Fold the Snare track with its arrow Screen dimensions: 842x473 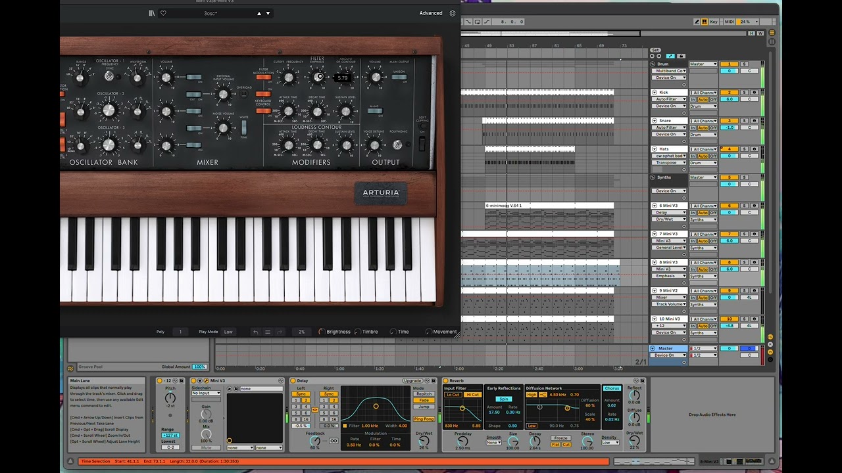pyautogui.click(x=654, y=121)
